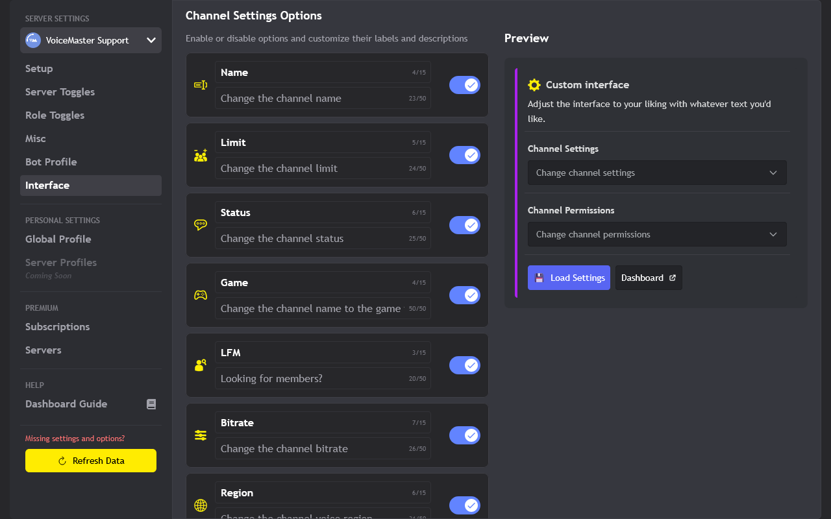Expand the VoiceMaster Support server dropdown
The width and height of the screenshot is (831, 519).
click(90, 40)
